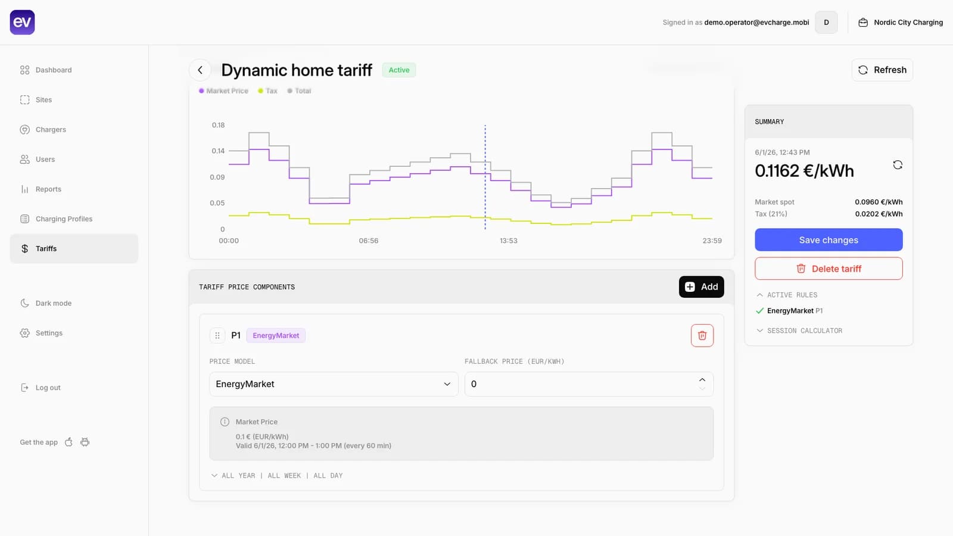Open Chargers in the sidebar

click(74, 129)
